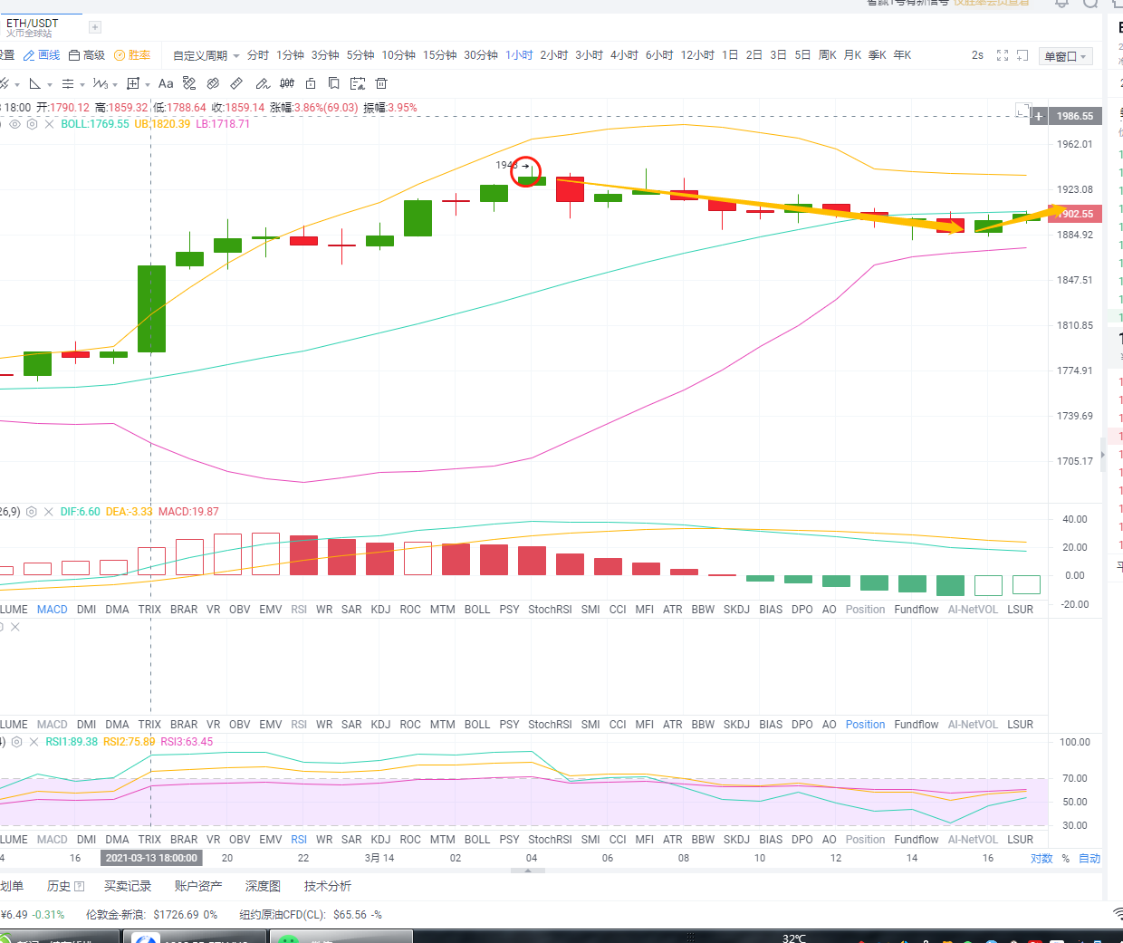This screenshot has width=1123, height=943.
Task: Open the StochRSI indicator
Action: click(550, 609)
